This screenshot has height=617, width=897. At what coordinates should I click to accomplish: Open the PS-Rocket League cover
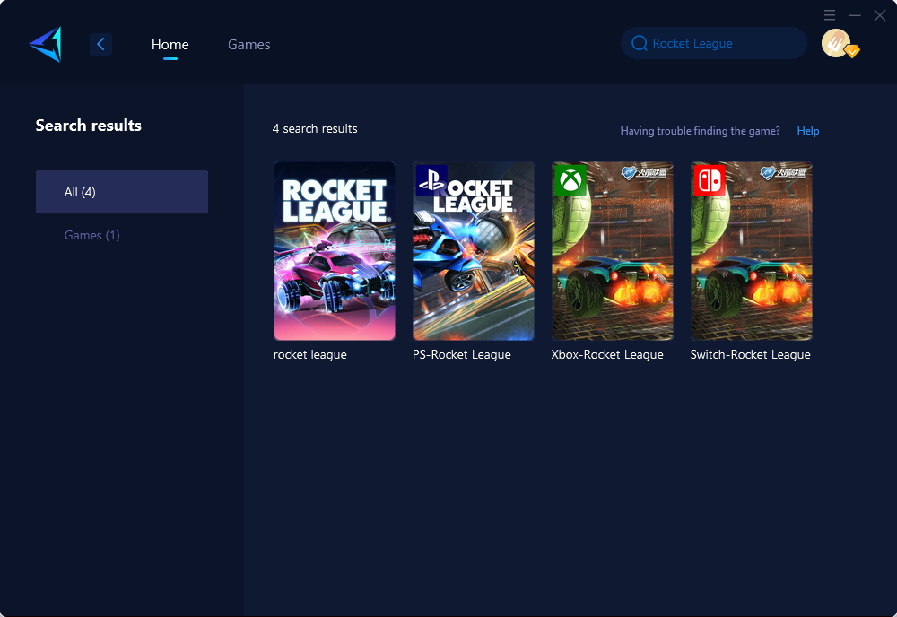tap(474, 251)
